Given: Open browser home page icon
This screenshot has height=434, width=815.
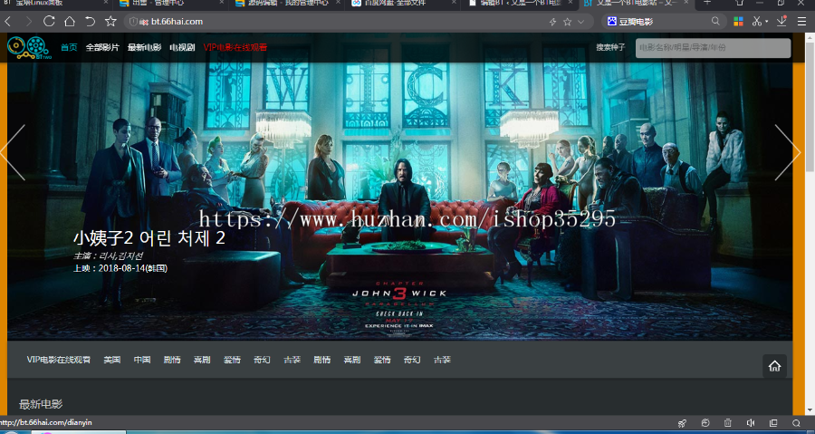Looking at the screenshot, I should 70,22.
